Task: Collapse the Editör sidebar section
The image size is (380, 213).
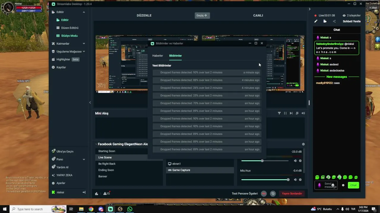Action: pos(84,12)
